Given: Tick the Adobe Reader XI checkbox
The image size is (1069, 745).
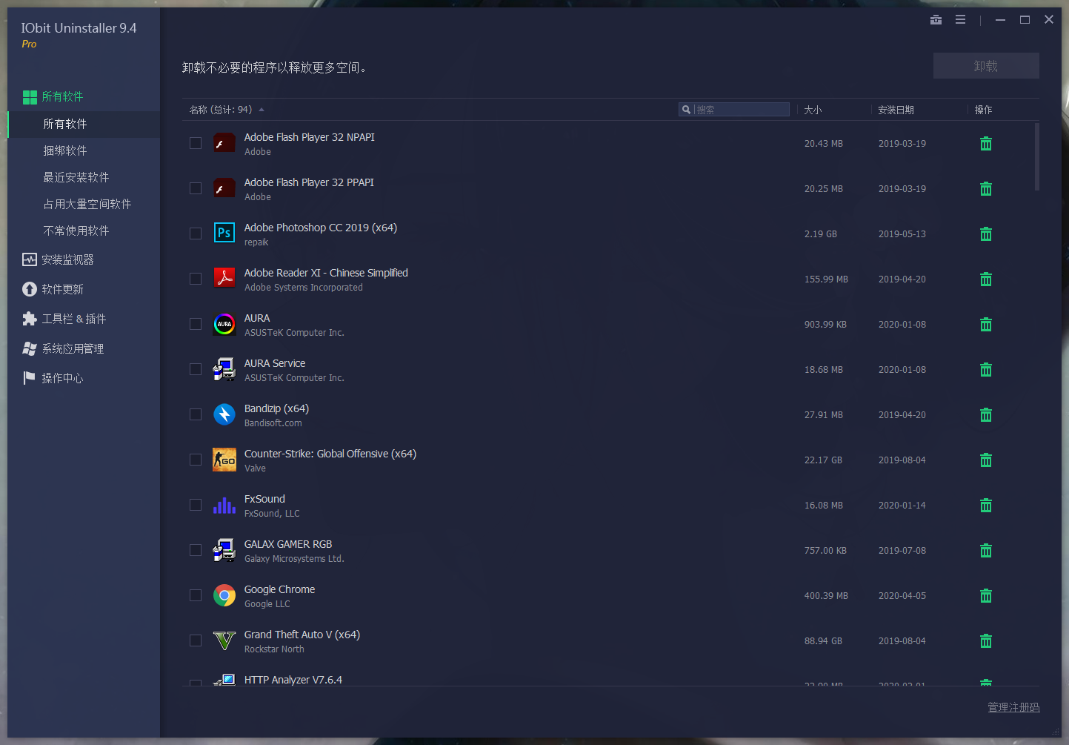Looking at the screenshot, I should [x=196, y=279].
